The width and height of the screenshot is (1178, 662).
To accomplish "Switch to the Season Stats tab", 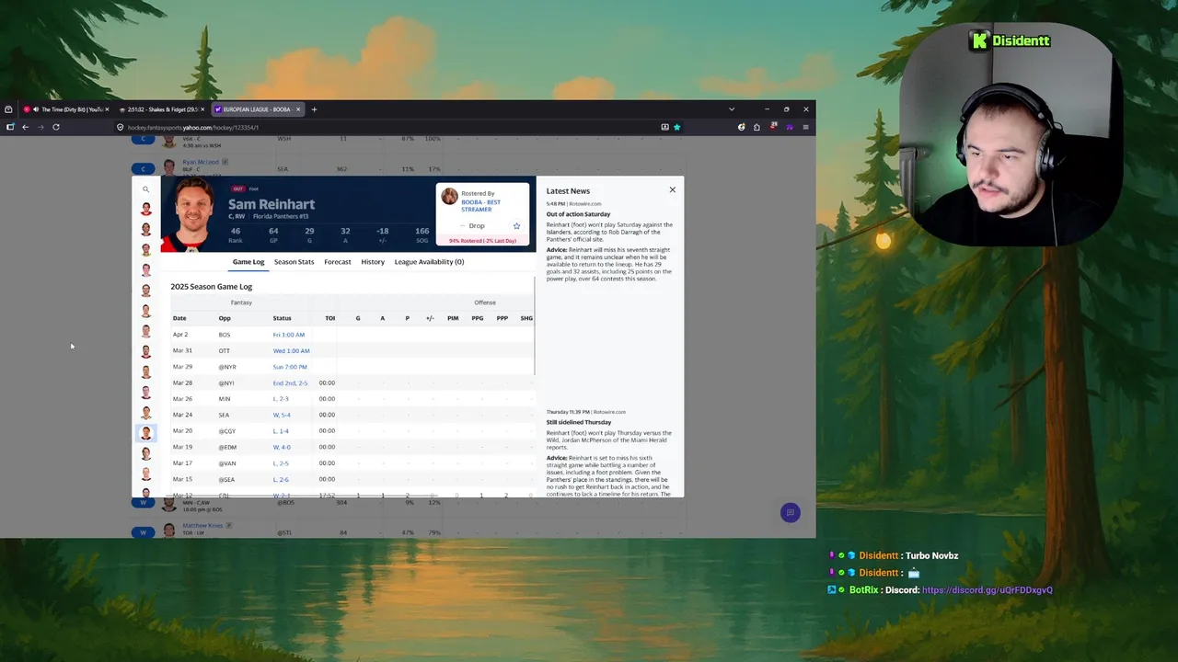I will 294,262.
